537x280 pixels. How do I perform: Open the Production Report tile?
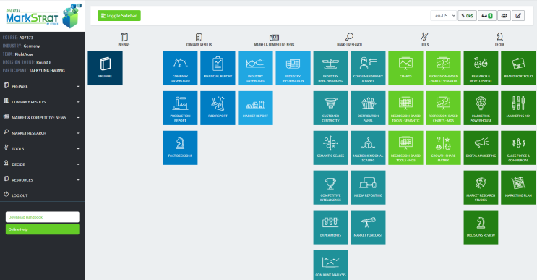180,108
